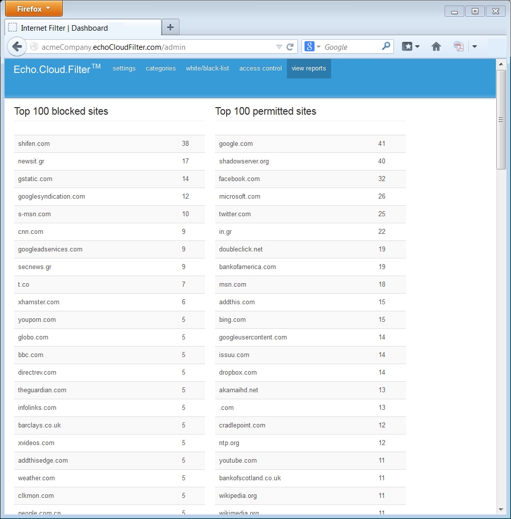Viewport: 511px width, 519px height.
Task: Click the PDF add-on toolbar icon
Action: click(458, 47)
